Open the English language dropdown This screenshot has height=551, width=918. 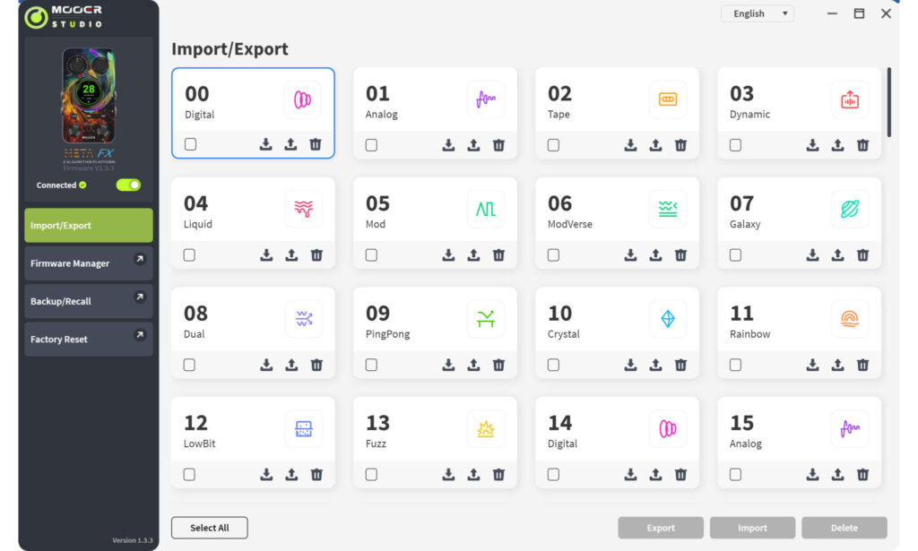tap(757, 13)
